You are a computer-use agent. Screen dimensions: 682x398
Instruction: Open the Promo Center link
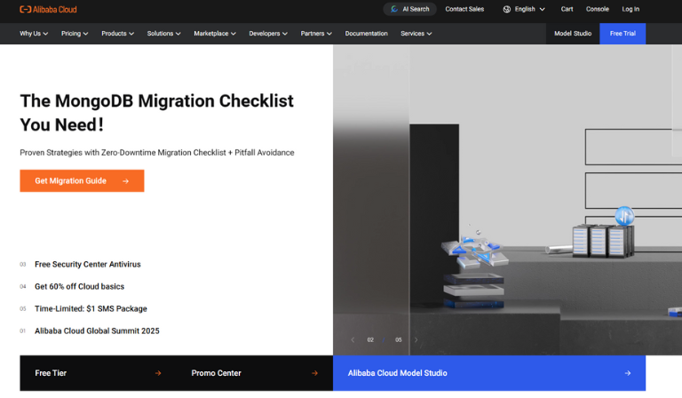[x=255, y=373]
